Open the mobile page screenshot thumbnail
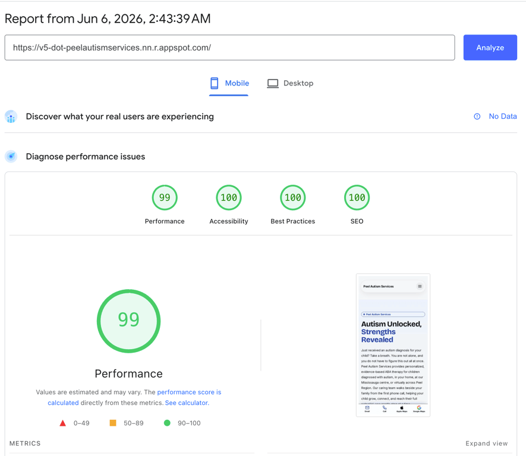This screenshot has height=456, width=526. 393,345
